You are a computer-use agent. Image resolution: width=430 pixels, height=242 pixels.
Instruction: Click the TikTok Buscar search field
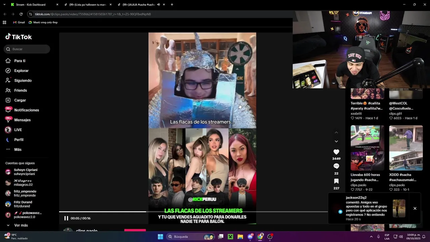(27, 49)
